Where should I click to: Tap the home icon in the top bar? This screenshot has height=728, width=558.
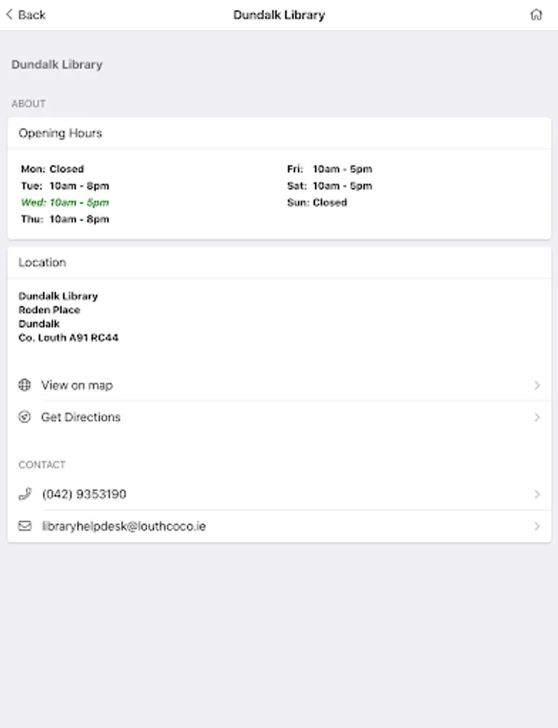click(x=536, y=15)
